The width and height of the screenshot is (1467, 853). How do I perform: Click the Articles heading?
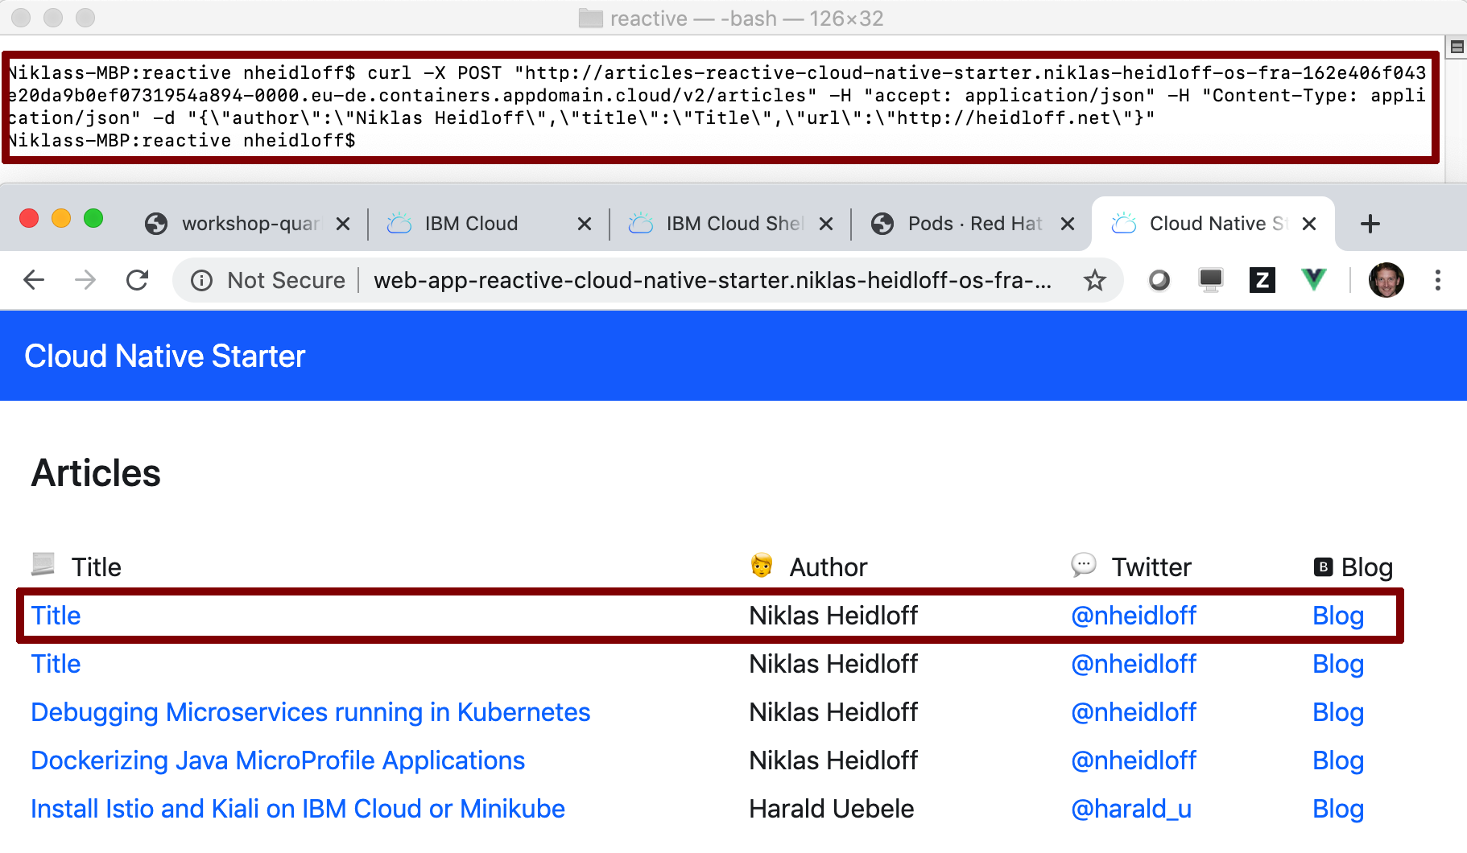pos(96,473)
